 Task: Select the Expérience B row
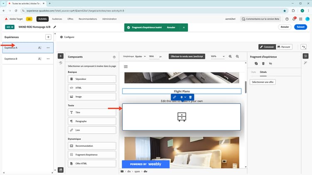(x=28, y=59)
